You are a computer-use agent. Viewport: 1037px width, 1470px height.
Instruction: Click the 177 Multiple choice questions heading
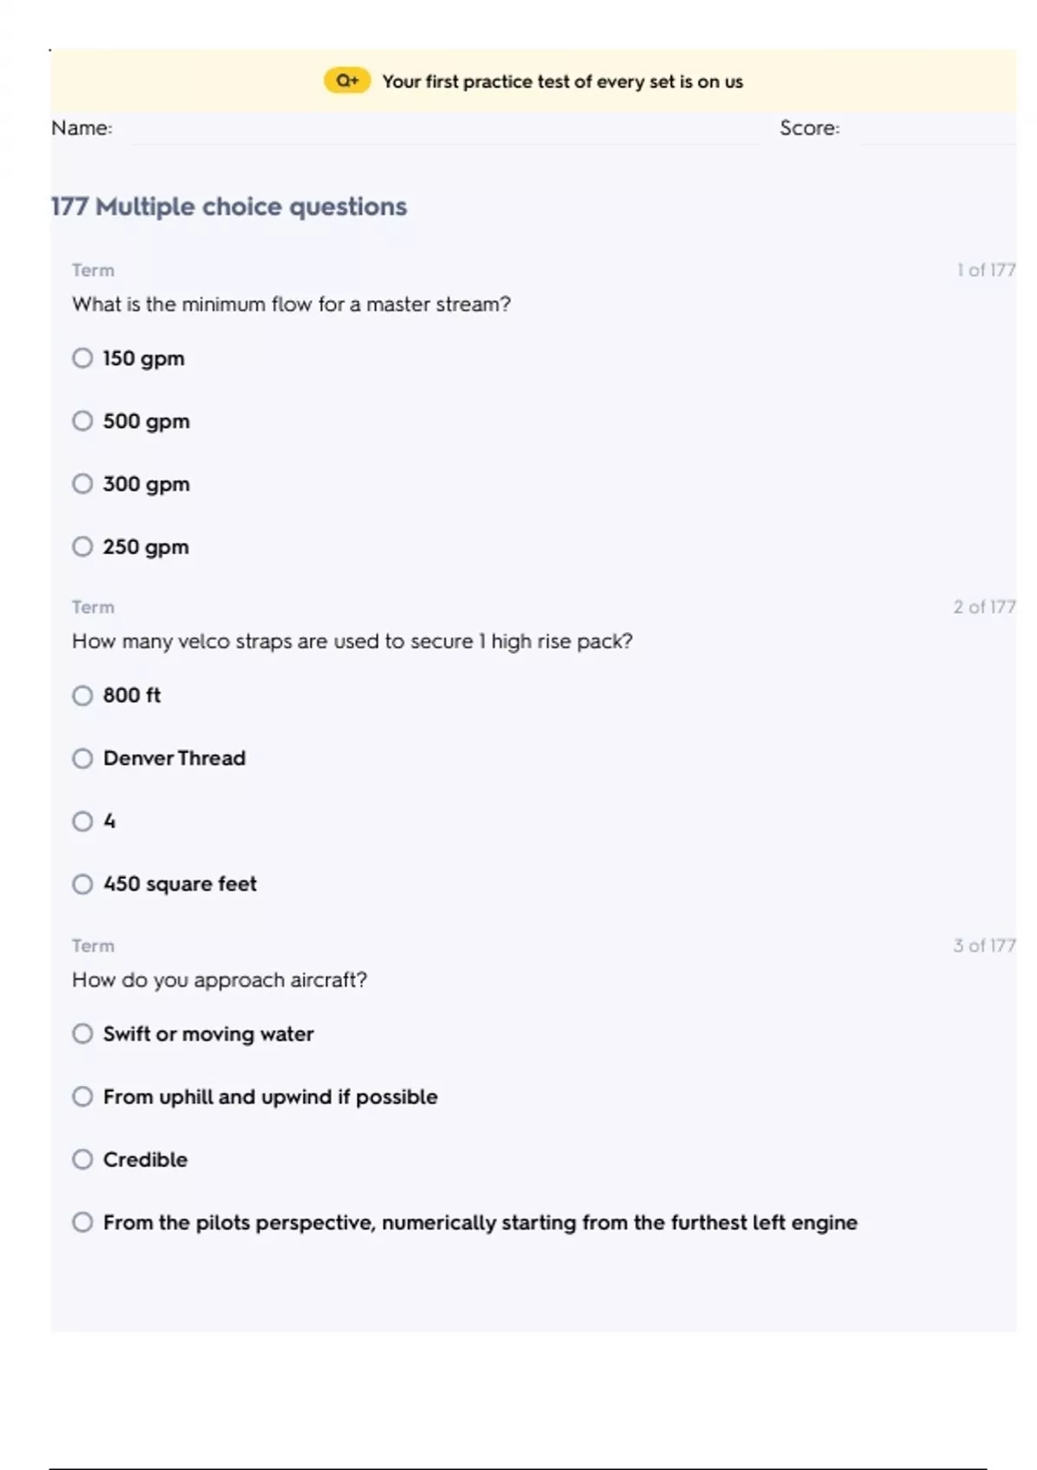point(229,207)
